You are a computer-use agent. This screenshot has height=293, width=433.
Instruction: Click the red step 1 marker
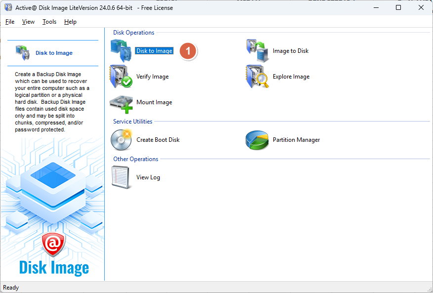coord(188,51)
